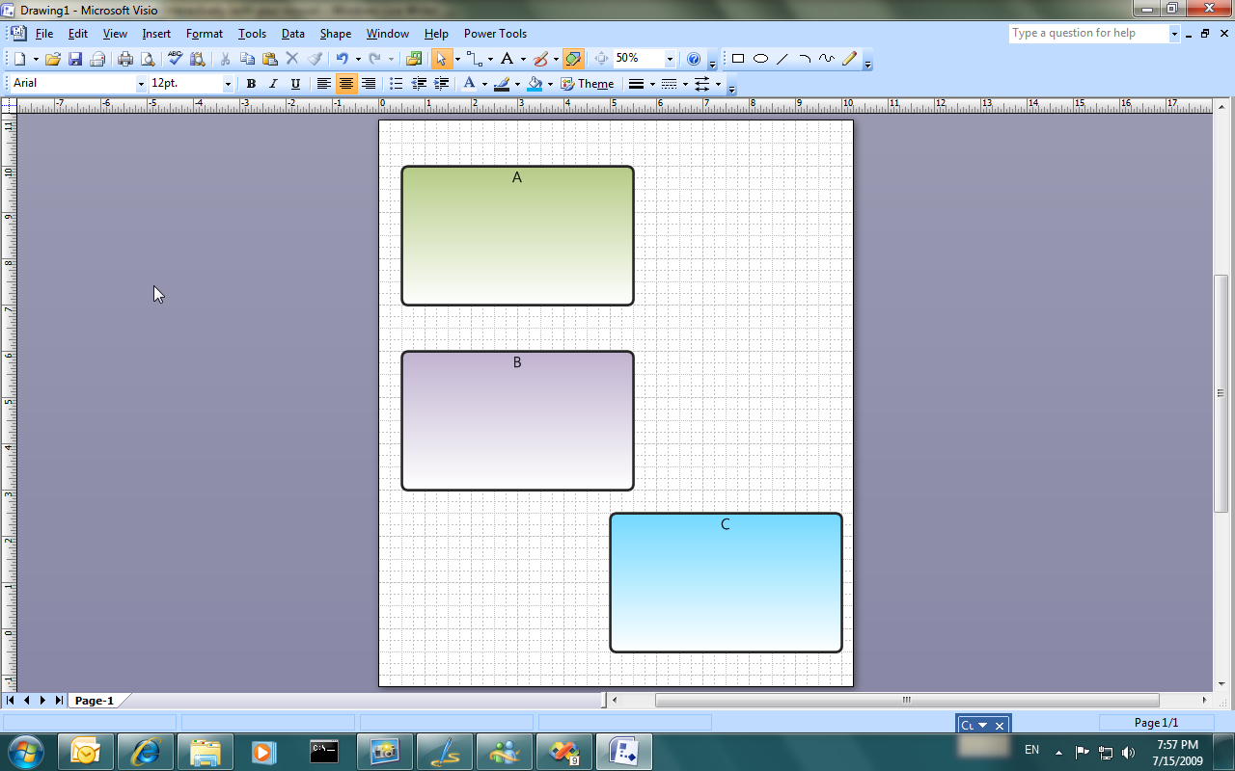Click the Undo arrow
The image size is (1235, 771).
(342, 59)
